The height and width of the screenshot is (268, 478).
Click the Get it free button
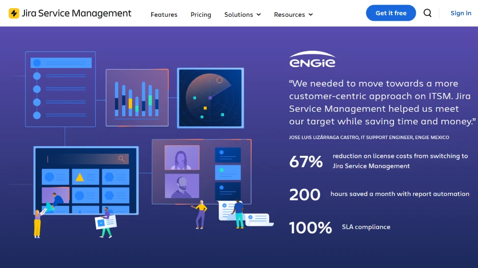pyautogui.click(x=391, y=13)
